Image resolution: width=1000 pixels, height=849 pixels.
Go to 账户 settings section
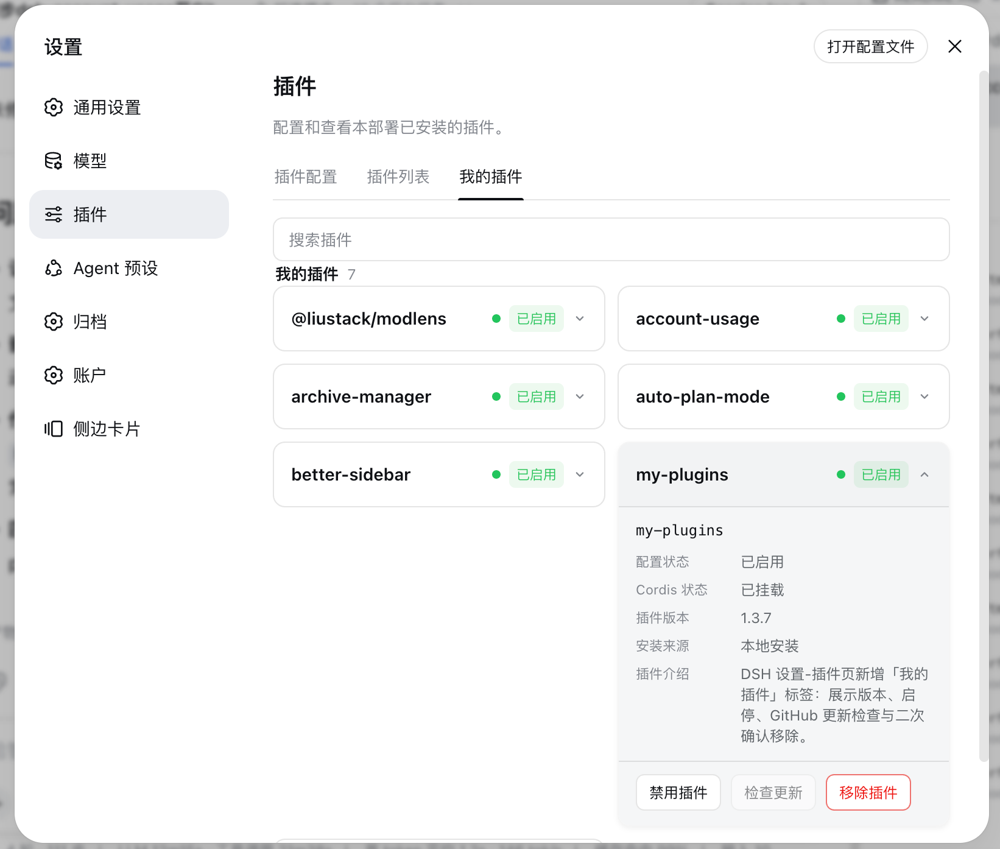129,375
